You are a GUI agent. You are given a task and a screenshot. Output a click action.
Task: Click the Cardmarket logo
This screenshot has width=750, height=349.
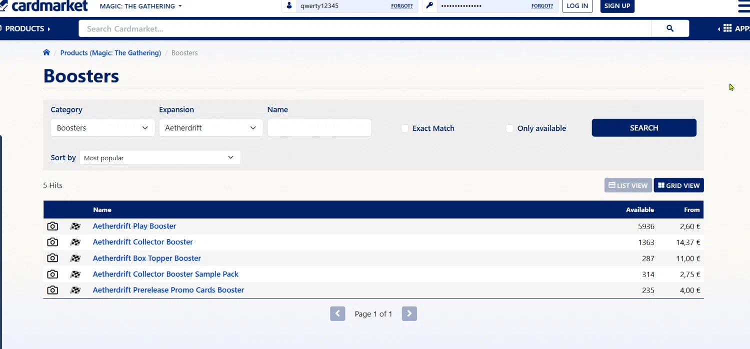(44, 6)
